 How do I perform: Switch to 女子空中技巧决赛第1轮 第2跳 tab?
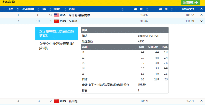[57, 46]
